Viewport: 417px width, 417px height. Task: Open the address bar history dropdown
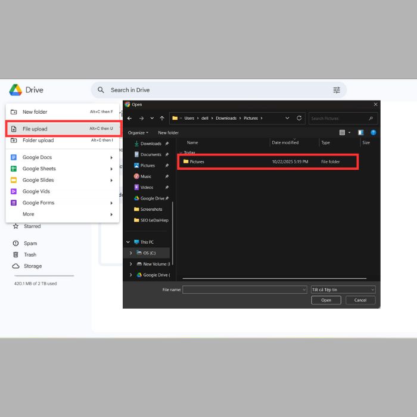287,118
